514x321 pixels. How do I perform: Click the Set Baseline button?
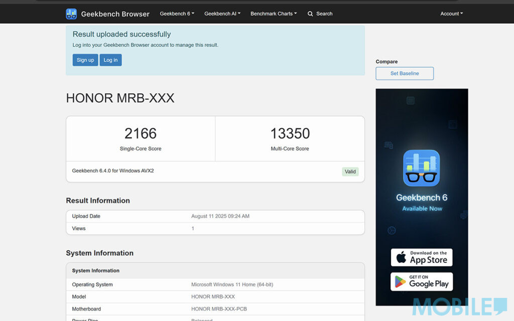[405, 73]
